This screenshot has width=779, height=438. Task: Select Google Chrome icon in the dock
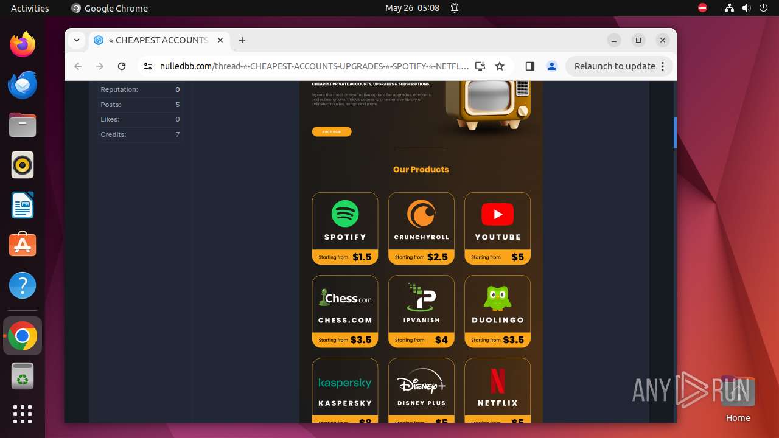pyautogui.click(x=23, y=336)
